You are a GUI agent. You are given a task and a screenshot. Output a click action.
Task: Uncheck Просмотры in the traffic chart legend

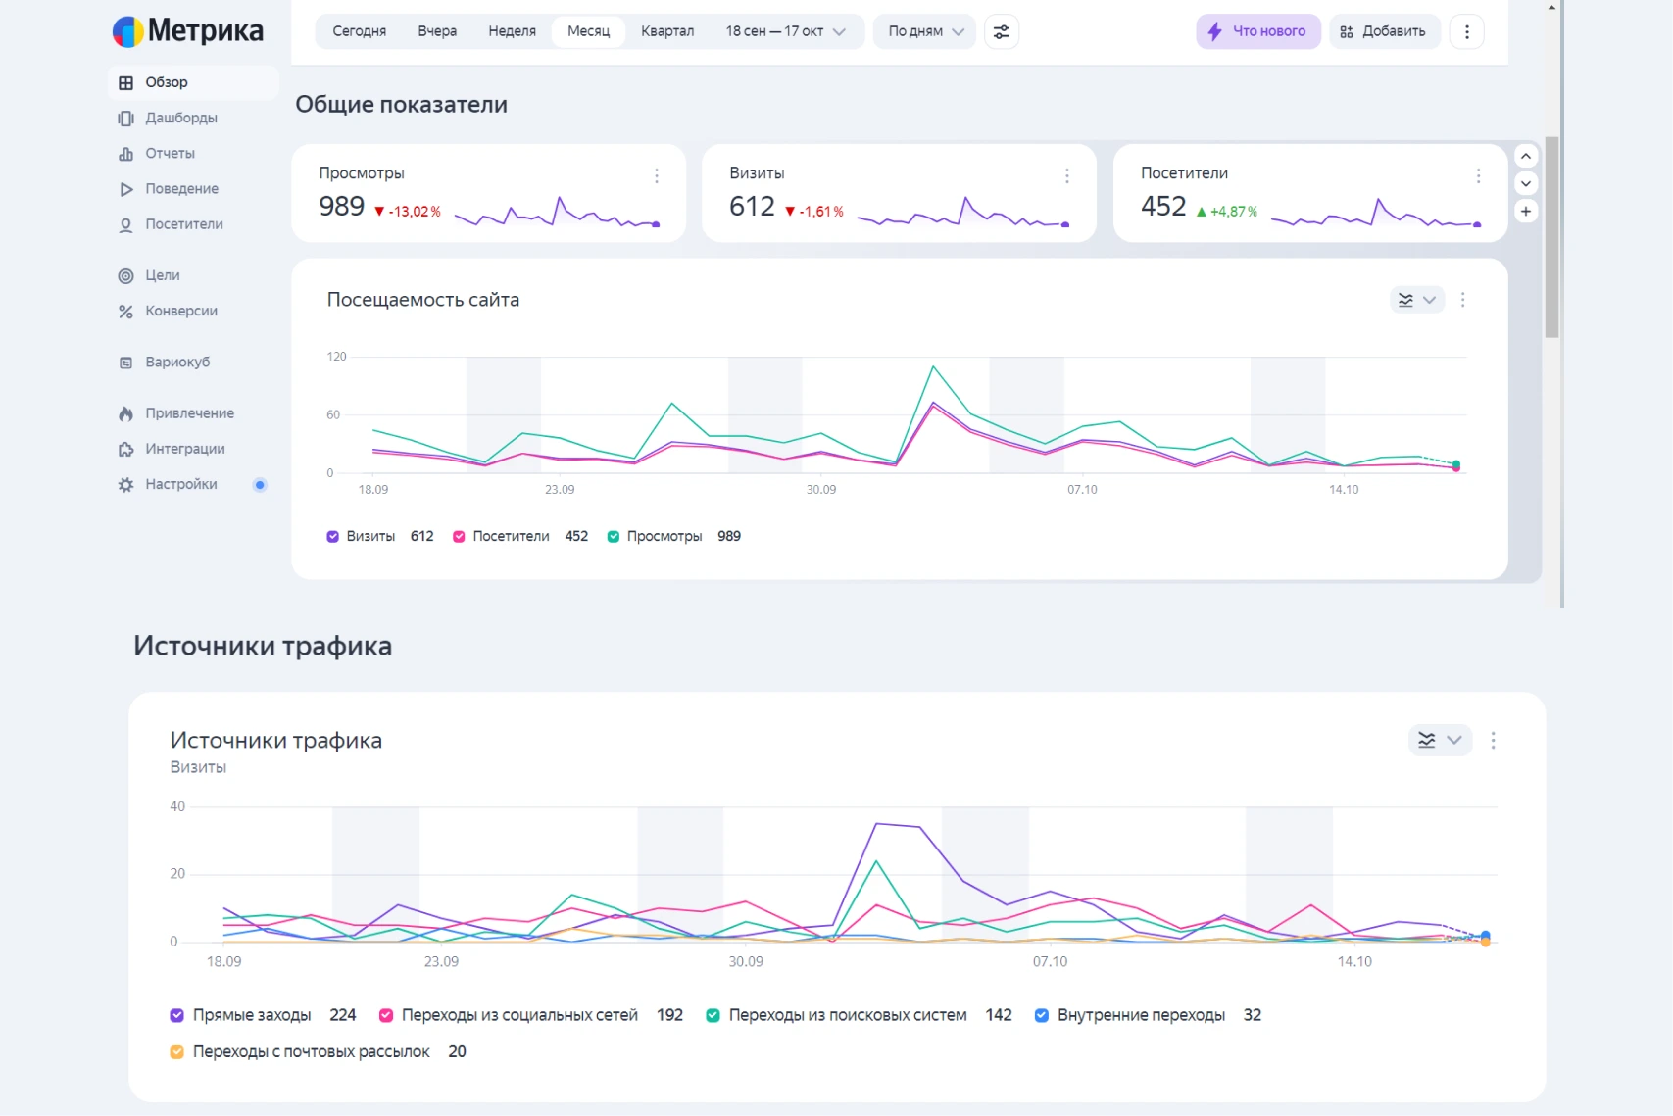pos(614,537)
